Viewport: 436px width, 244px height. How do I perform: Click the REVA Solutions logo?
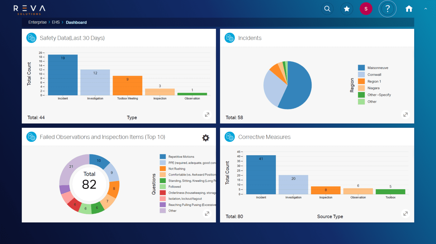point(29,10)
